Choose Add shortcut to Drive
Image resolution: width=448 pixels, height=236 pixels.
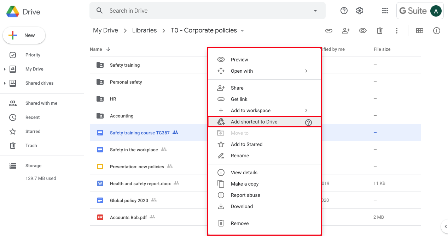click(264, 122)
